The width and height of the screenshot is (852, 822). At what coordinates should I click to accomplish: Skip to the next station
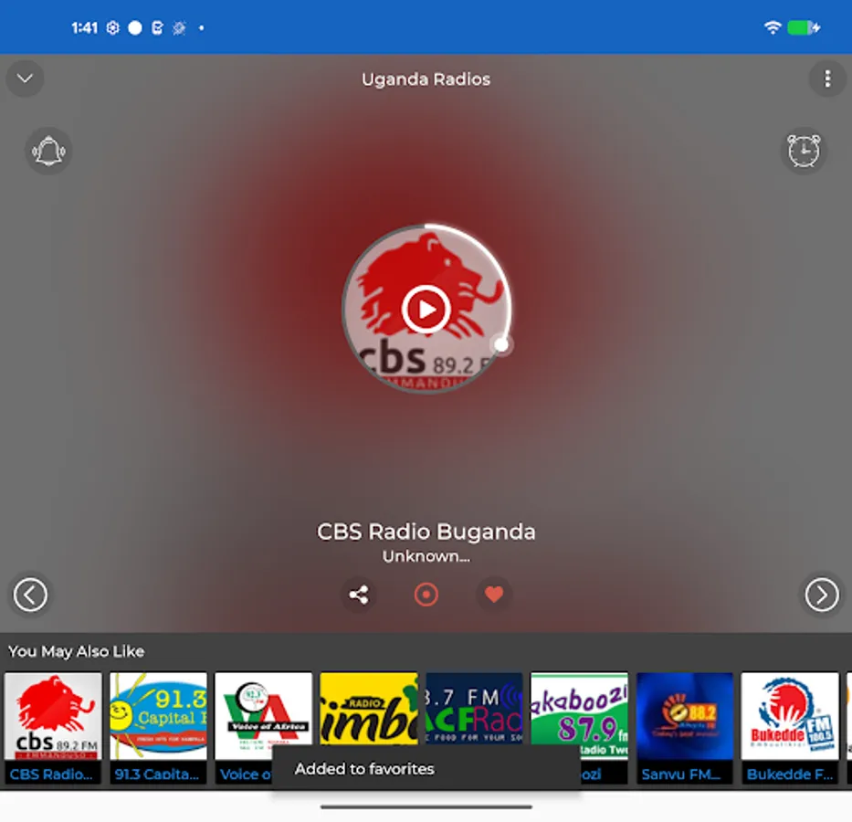821,595
